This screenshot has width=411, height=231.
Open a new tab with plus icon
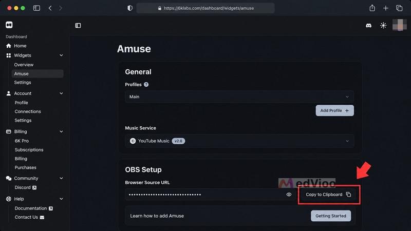click(x=386, y=8)
